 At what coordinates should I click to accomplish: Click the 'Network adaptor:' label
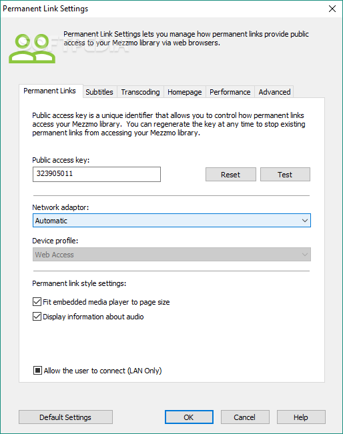(x=61, y=207)
